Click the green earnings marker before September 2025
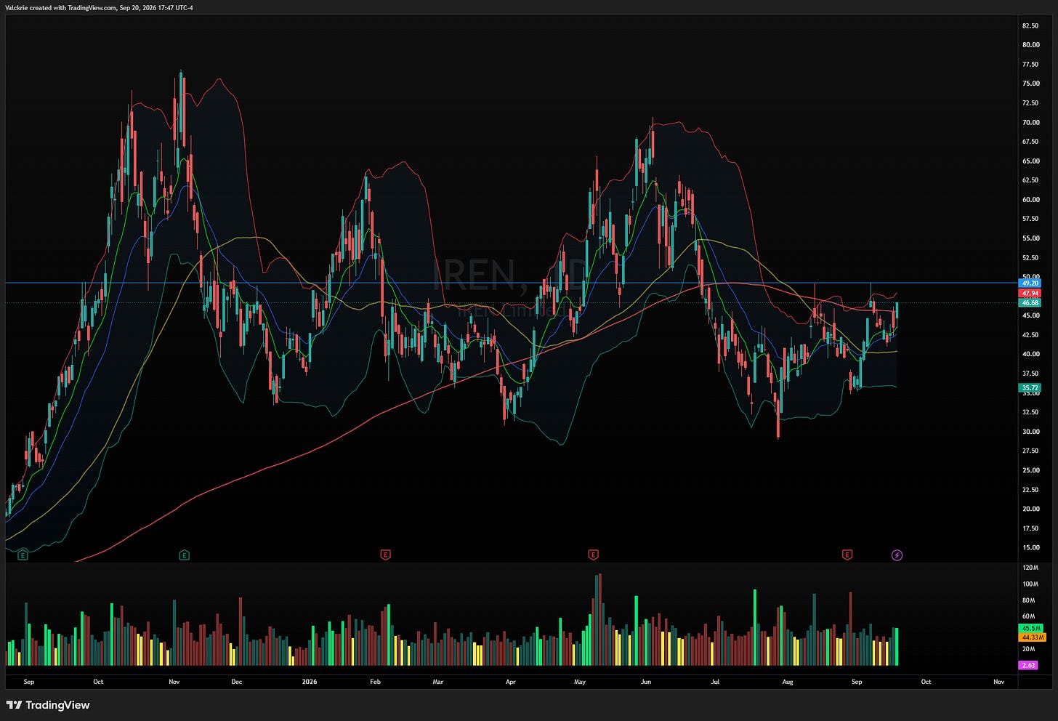Screen dimensions: 1058x721 point(23,555)
